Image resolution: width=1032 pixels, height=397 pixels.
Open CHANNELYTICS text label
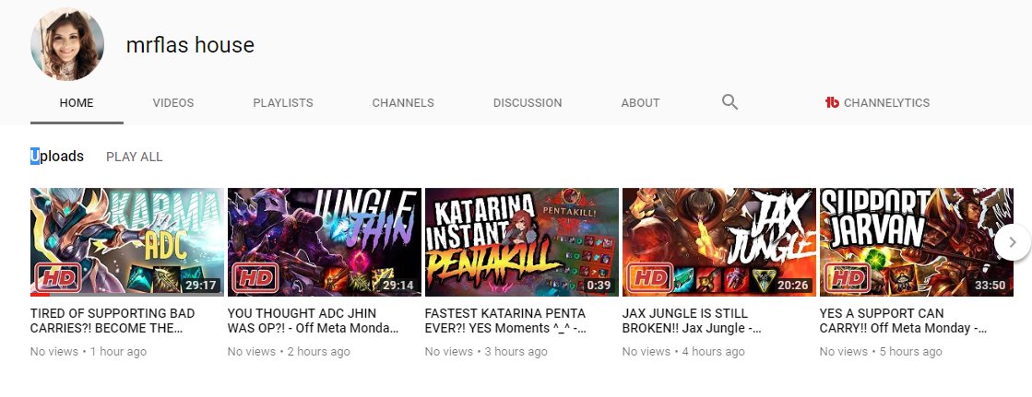click(886, 102)
